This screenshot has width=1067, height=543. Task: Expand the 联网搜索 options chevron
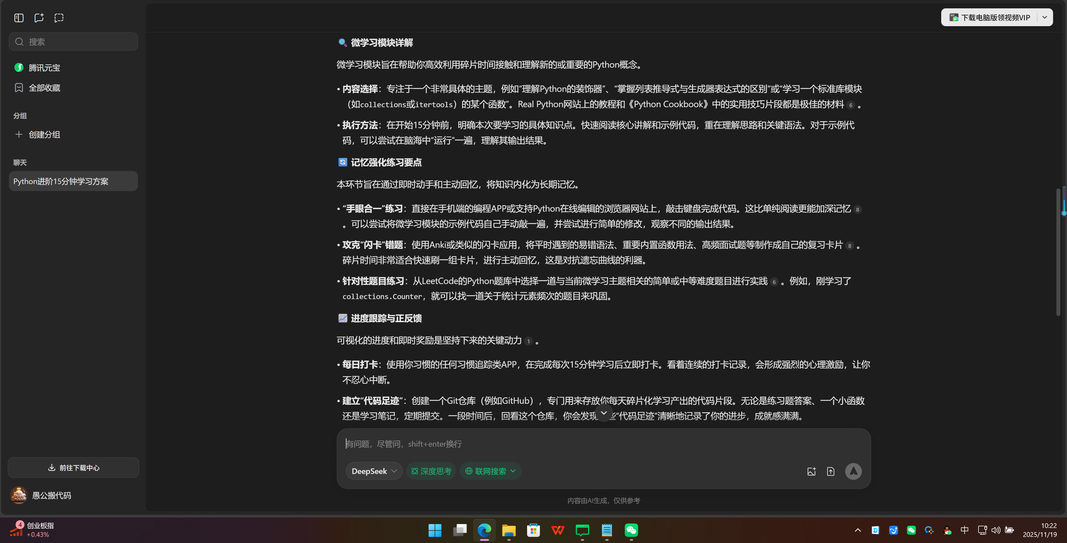pyautogui.click(x=513, y=471)
